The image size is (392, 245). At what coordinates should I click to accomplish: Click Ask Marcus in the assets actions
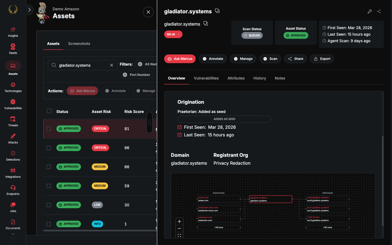82,91
